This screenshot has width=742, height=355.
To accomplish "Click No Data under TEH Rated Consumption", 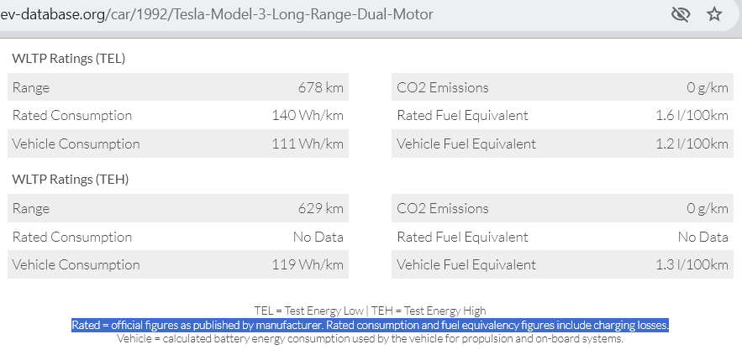I will click(318, 237).
